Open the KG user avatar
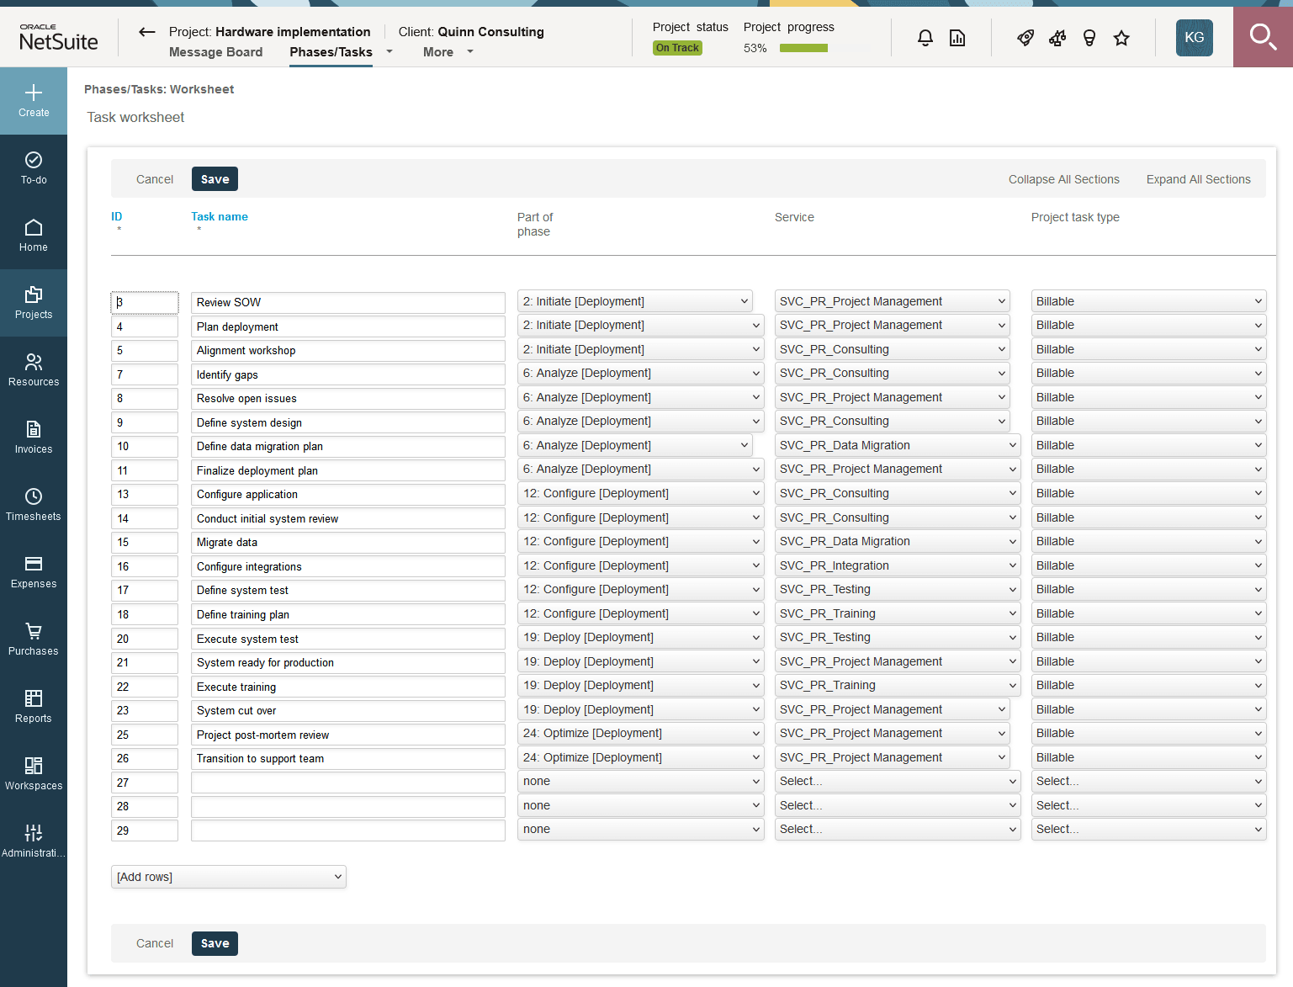The width and height of the screenshot is (1293, 987). [1195, 38]
